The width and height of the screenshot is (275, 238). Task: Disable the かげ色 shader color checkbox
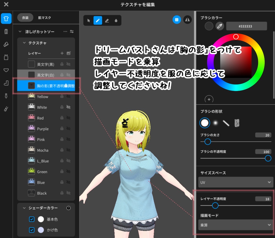coord(32,230)
